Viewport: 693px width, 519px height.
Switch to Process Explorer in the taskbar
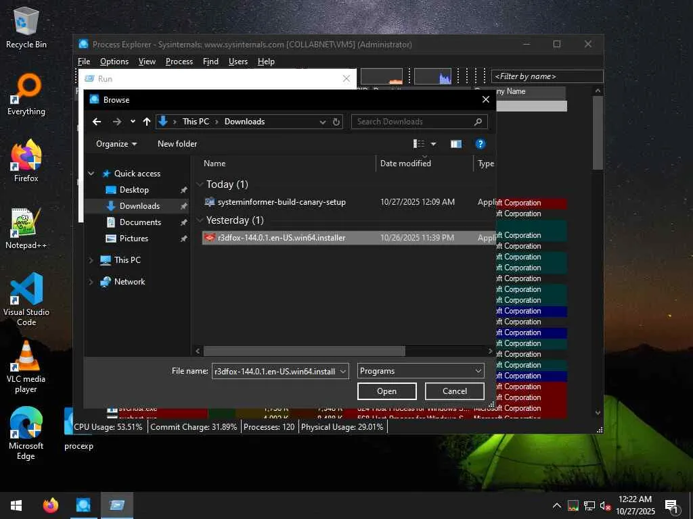(x=83, y=505)
